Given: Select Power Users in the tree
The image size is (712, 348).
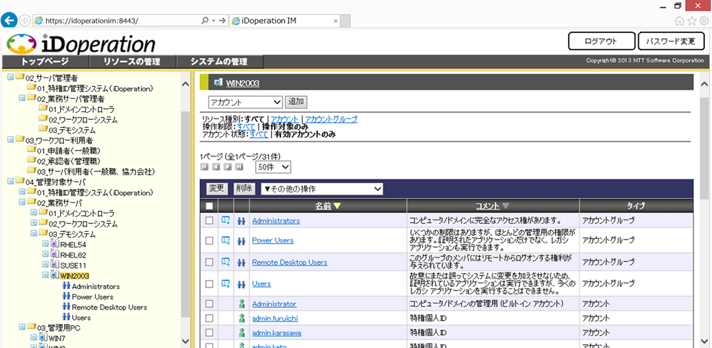Looking at the screenshot, I should click(93, 297).
